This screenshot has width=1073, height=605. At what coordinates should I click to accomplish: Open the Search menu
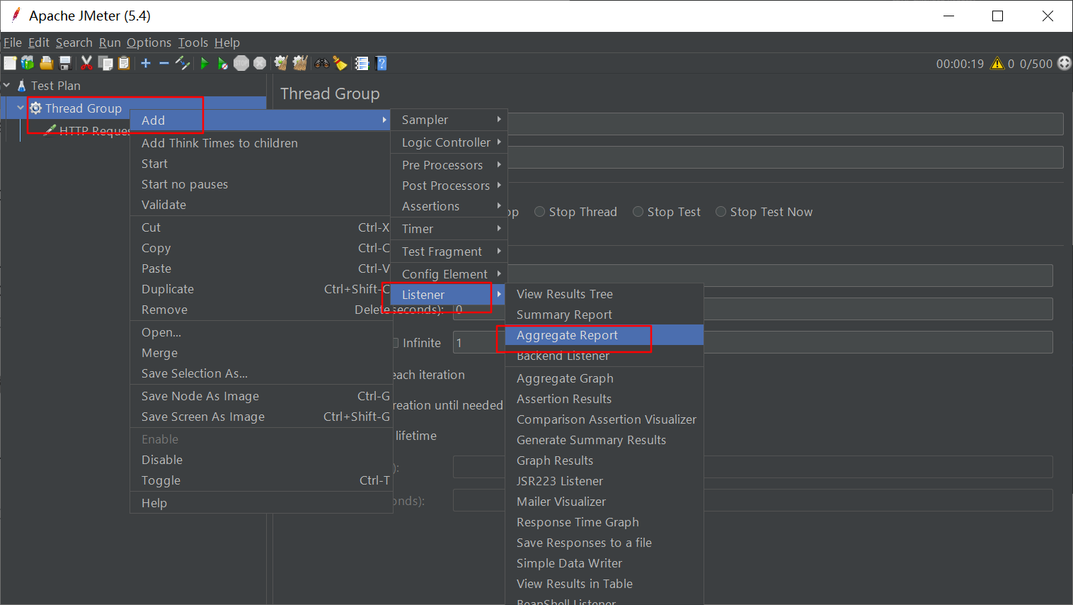74,43
